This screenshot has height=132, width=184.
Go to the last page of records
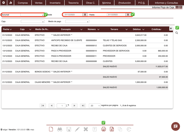pos(83,106)
